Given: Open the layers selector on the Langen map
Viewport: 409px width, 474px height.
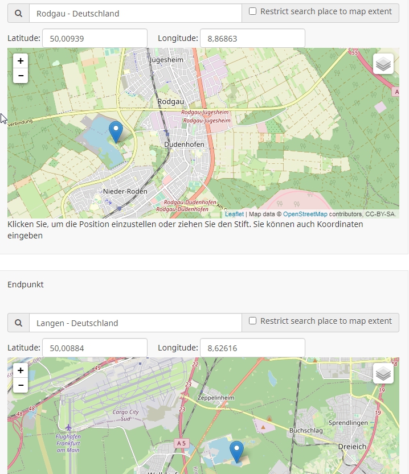Looking at the screenshot, I should [x=383, y=374].
